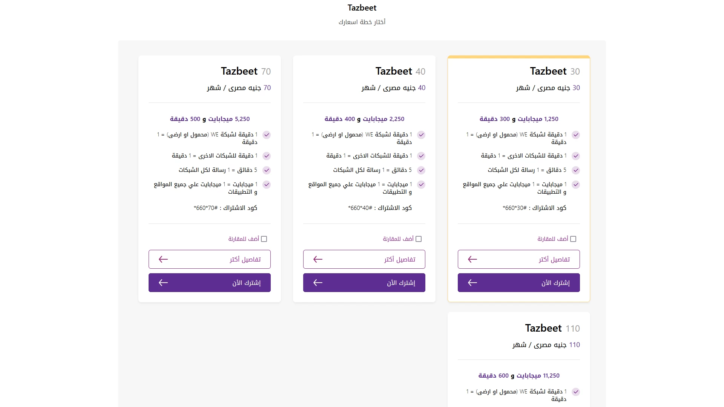Click first checkmark icon in Tazbeet 30 features
The image size is (724, 407).
(576, 135)
